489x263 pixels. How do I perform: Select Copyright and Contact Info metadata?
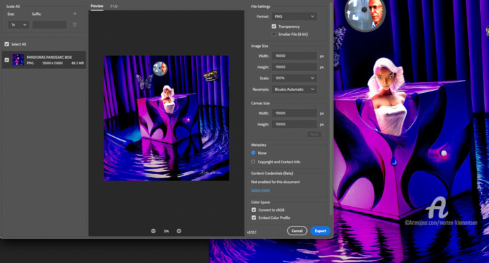pos(253,162)
